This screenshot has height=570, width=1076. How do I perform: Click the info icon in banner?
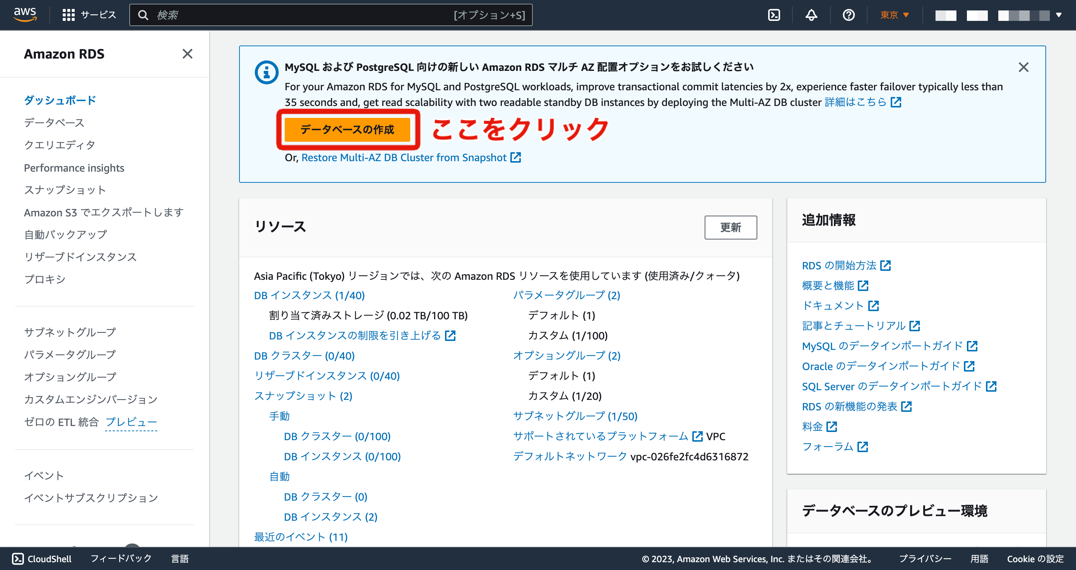(266, 72)
